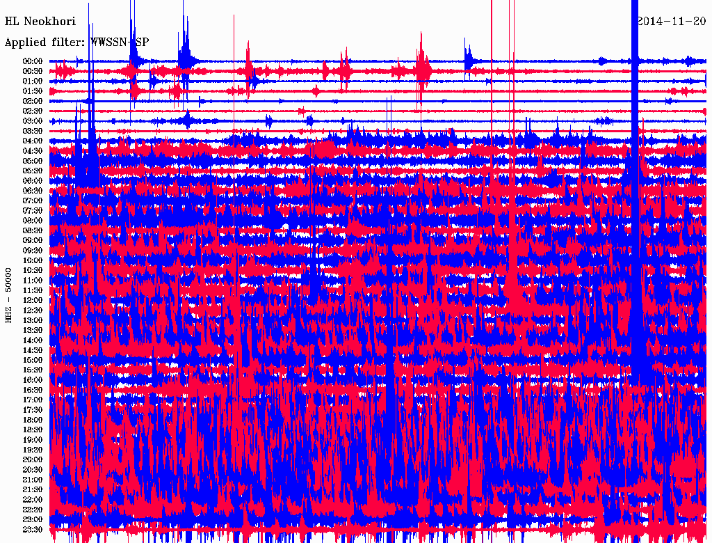Select the 03:00 time label
Screen dimensions: 712x543
[32, 121]
